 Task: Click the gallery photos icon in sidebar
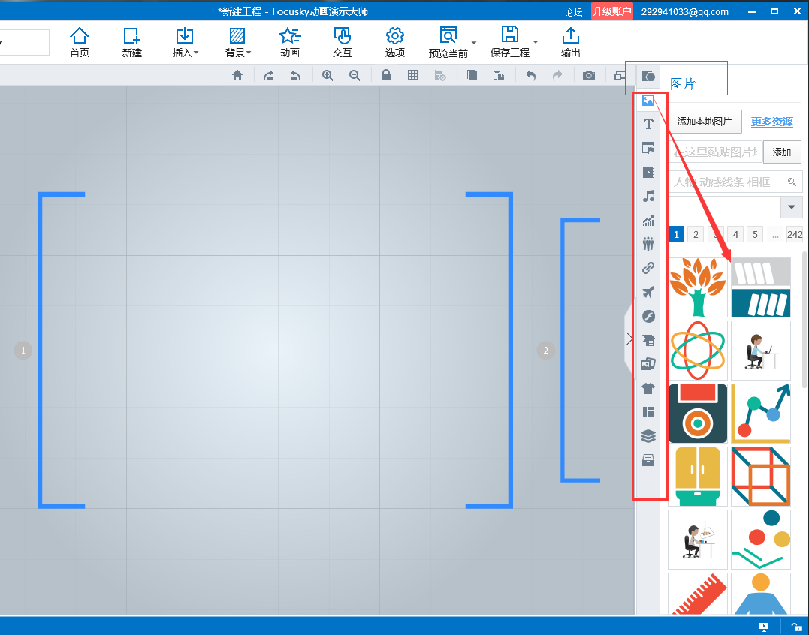click(648, 364)
